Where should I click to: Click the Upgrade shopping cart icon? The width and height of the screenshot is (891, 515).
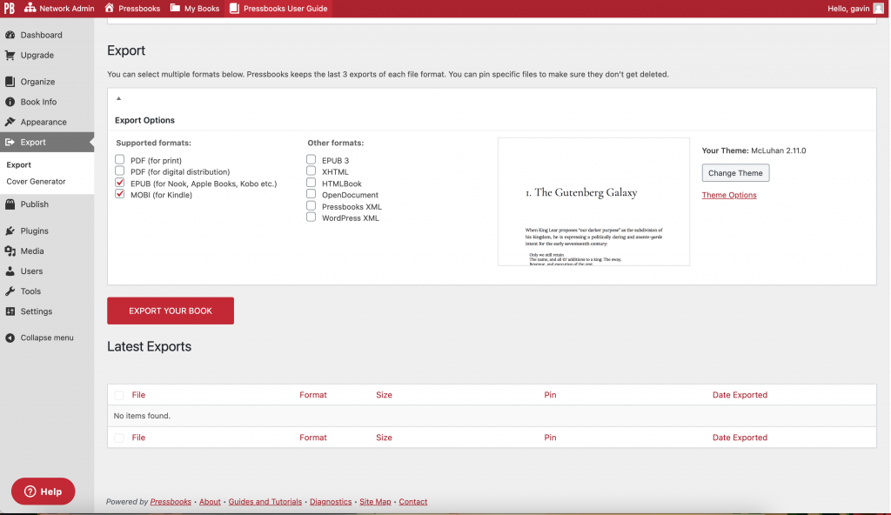pos(10,55)
